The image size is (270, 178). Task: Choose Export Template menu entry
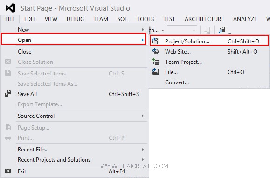coord(74,104)
